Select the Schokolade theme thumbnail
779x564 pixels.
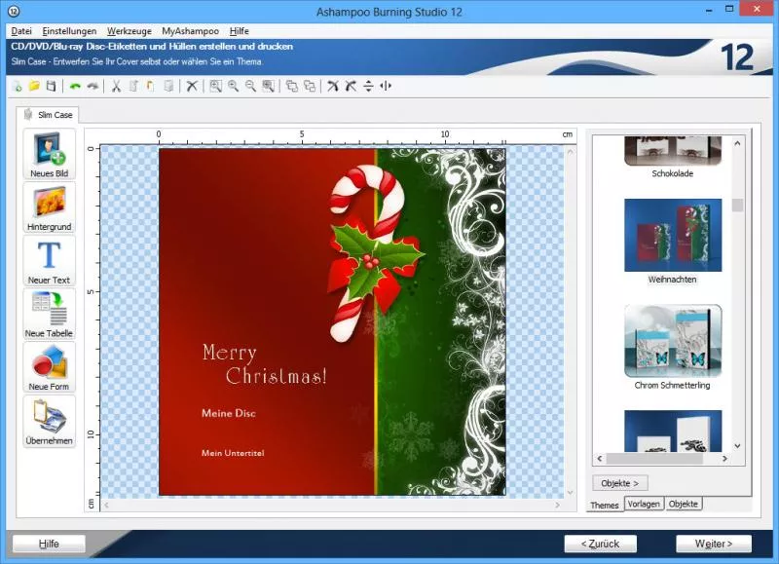pos(673,151)
